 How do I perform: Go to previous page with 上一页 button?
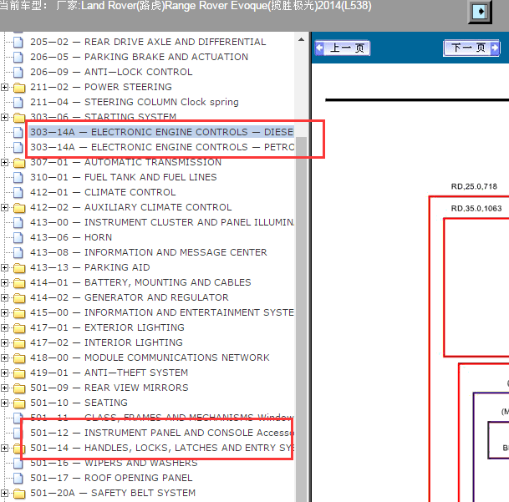click(342, 48)
